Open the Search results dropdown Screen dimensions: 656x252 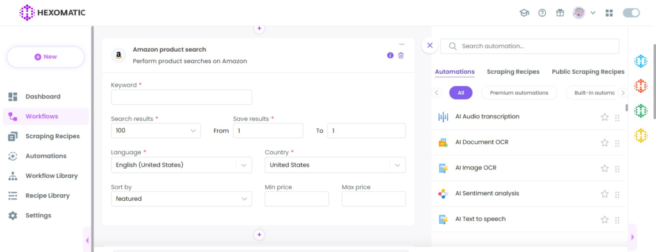[x=156, y=130]
